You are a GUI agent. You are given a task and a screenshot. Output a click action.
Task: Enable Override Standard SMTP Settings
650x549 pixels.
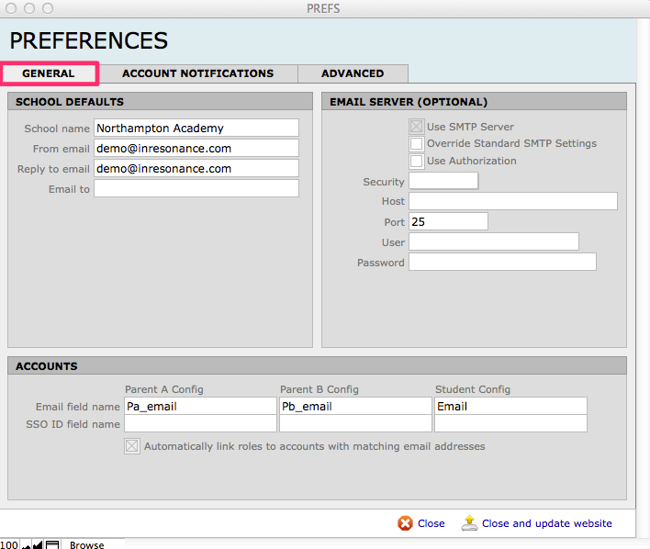coord(416,144)
